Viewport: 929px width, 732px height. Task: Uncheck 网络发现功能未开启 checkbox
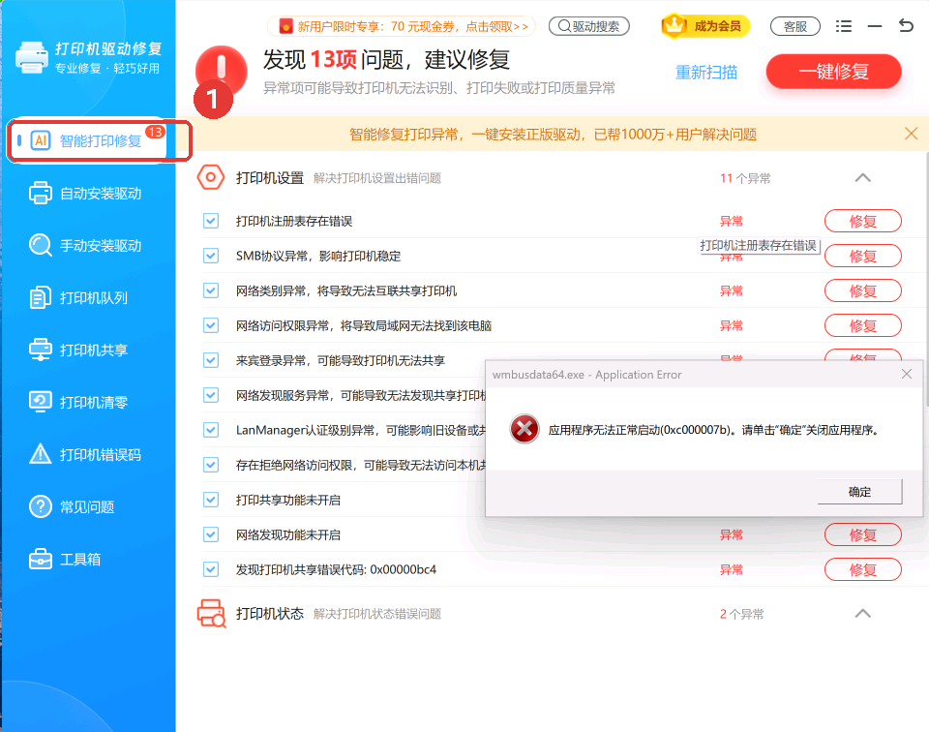211,534
